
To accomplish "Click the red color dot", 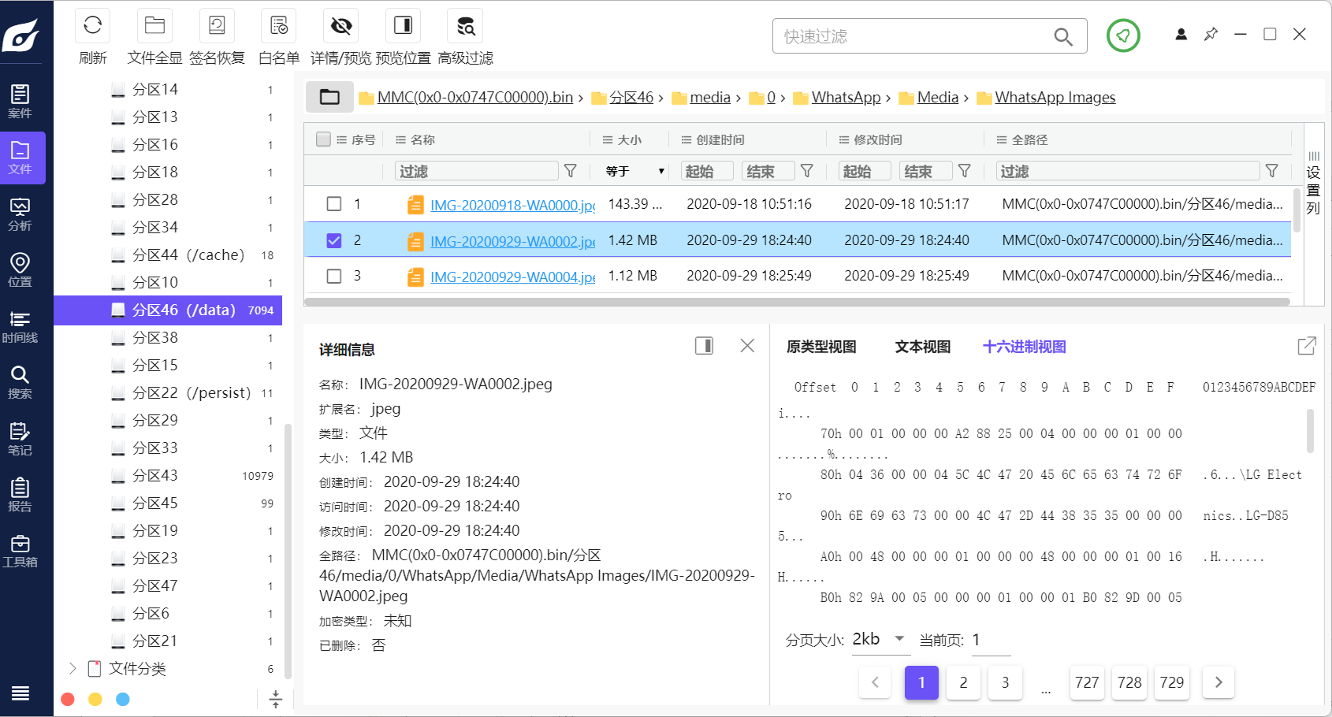I will pos(68,699).
